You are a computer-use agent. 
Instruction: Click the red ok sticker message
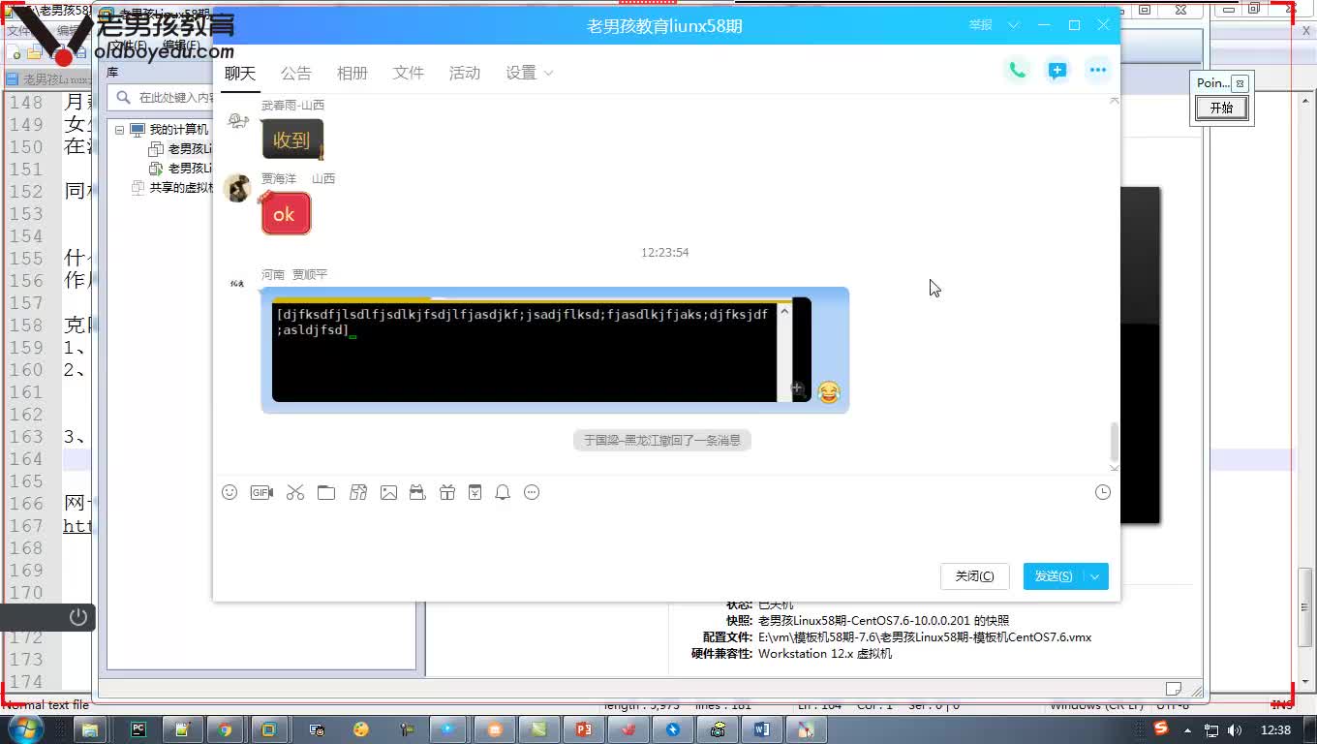(x=285, y=214)
